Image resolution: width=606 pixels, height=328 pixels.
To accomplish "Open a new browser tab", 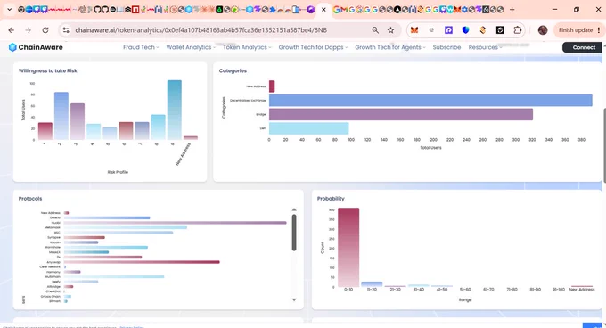I will tap(512, 10).
